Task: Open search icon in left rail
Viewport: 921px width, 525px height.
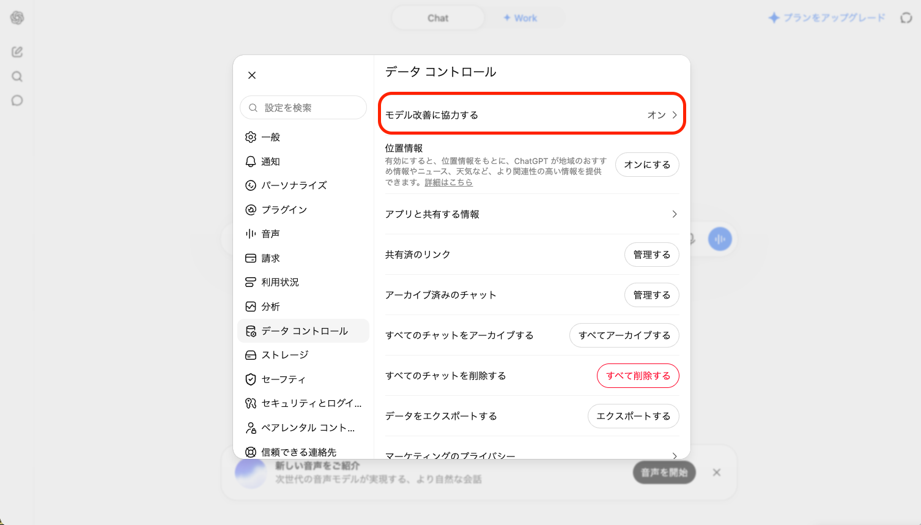Action: pyautogui.click(x=17, y=76)
